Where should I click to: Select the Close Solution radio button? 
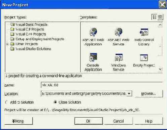(x=55, y=102)
